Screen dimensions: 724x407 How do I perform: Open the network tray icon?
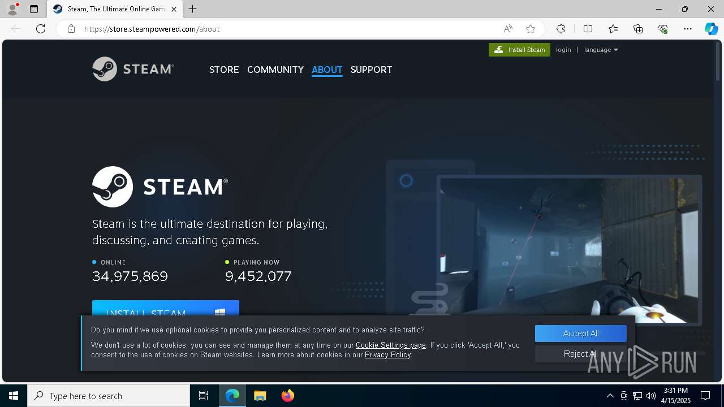637,396
